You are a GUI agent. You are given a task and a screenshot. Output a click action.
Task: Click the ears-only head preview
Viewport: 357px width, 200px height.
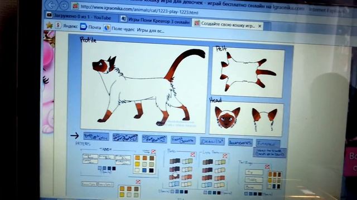[x=264, y=119]
